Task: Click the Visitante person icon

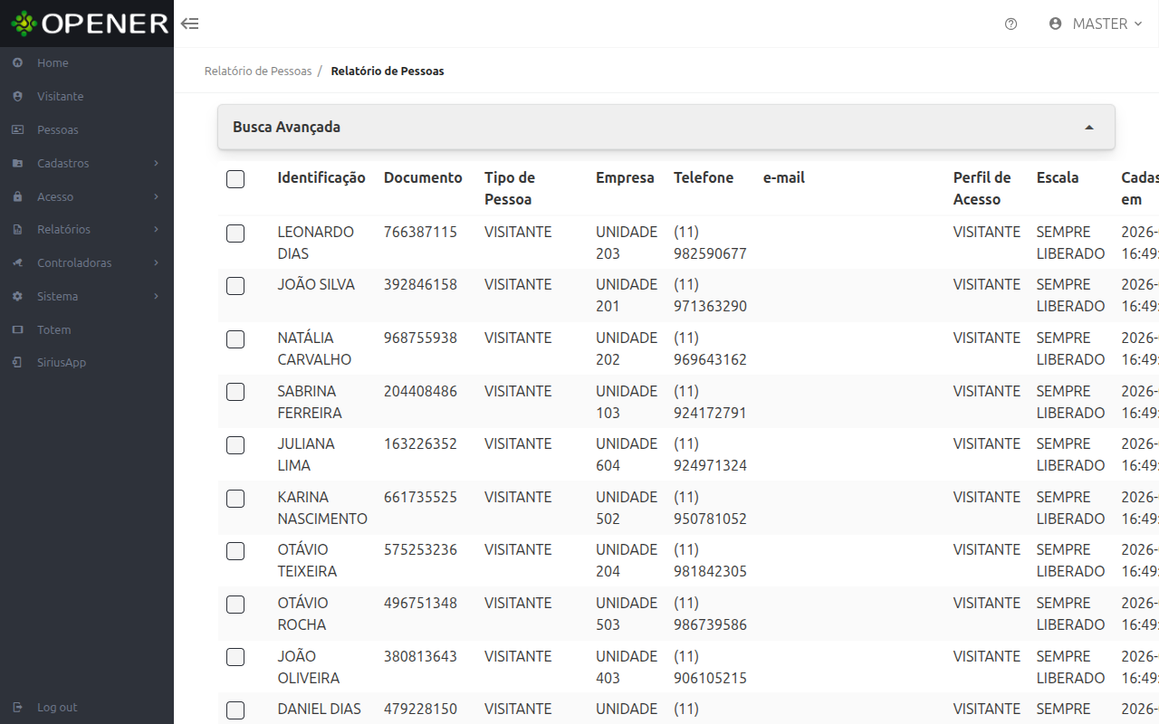Action: tap(17, 97)
